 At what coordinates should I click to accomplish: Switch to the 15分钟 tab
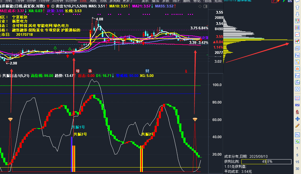pyautogui.click(x=44, y=1)
